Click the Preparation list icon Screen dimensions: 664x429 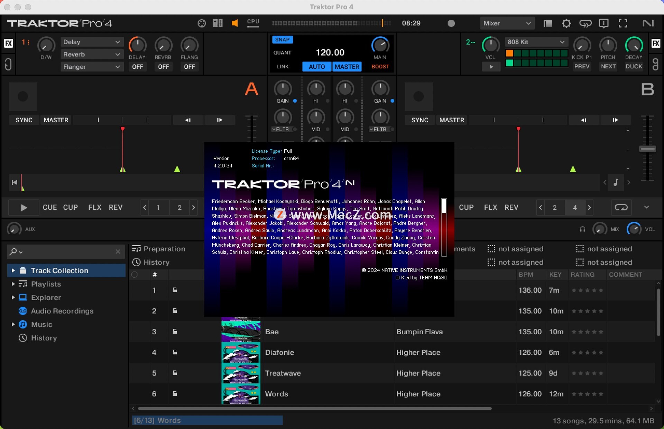(x=136, y=249)
